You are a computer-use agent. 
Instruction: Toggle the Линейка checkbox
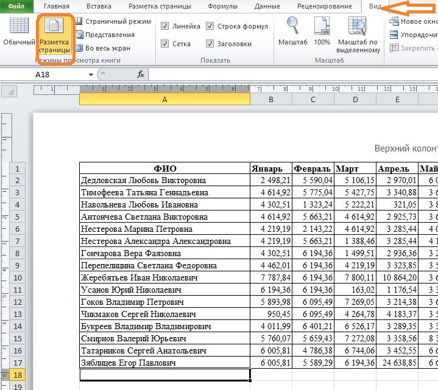[165, 26]
